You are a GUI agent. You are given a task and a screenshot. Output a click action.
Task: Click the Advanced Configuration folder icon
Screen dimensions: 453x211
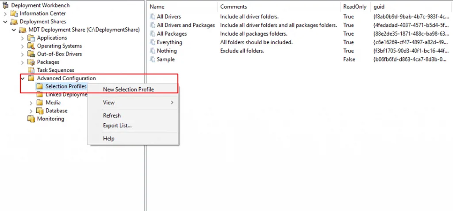31,78
